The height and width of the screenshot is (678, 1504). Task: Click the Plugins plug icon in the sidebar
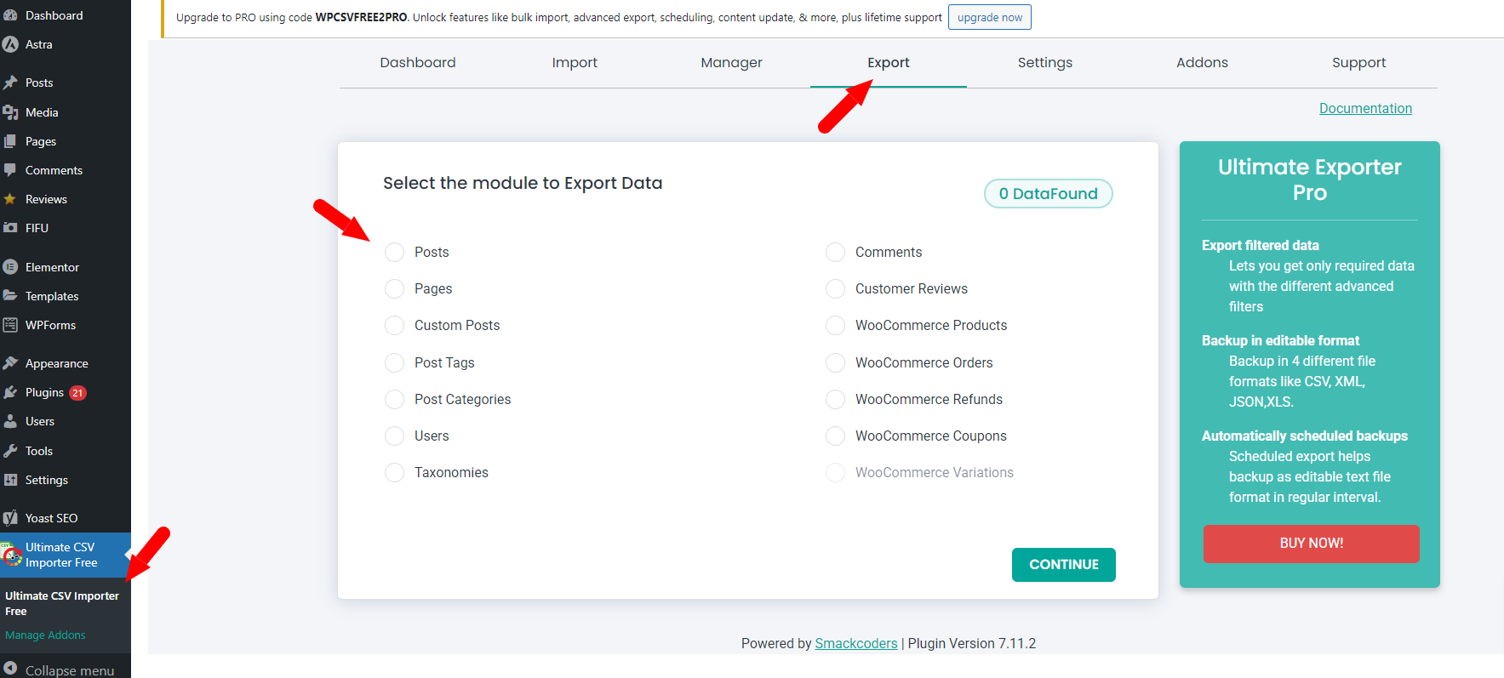click(10, 392)
